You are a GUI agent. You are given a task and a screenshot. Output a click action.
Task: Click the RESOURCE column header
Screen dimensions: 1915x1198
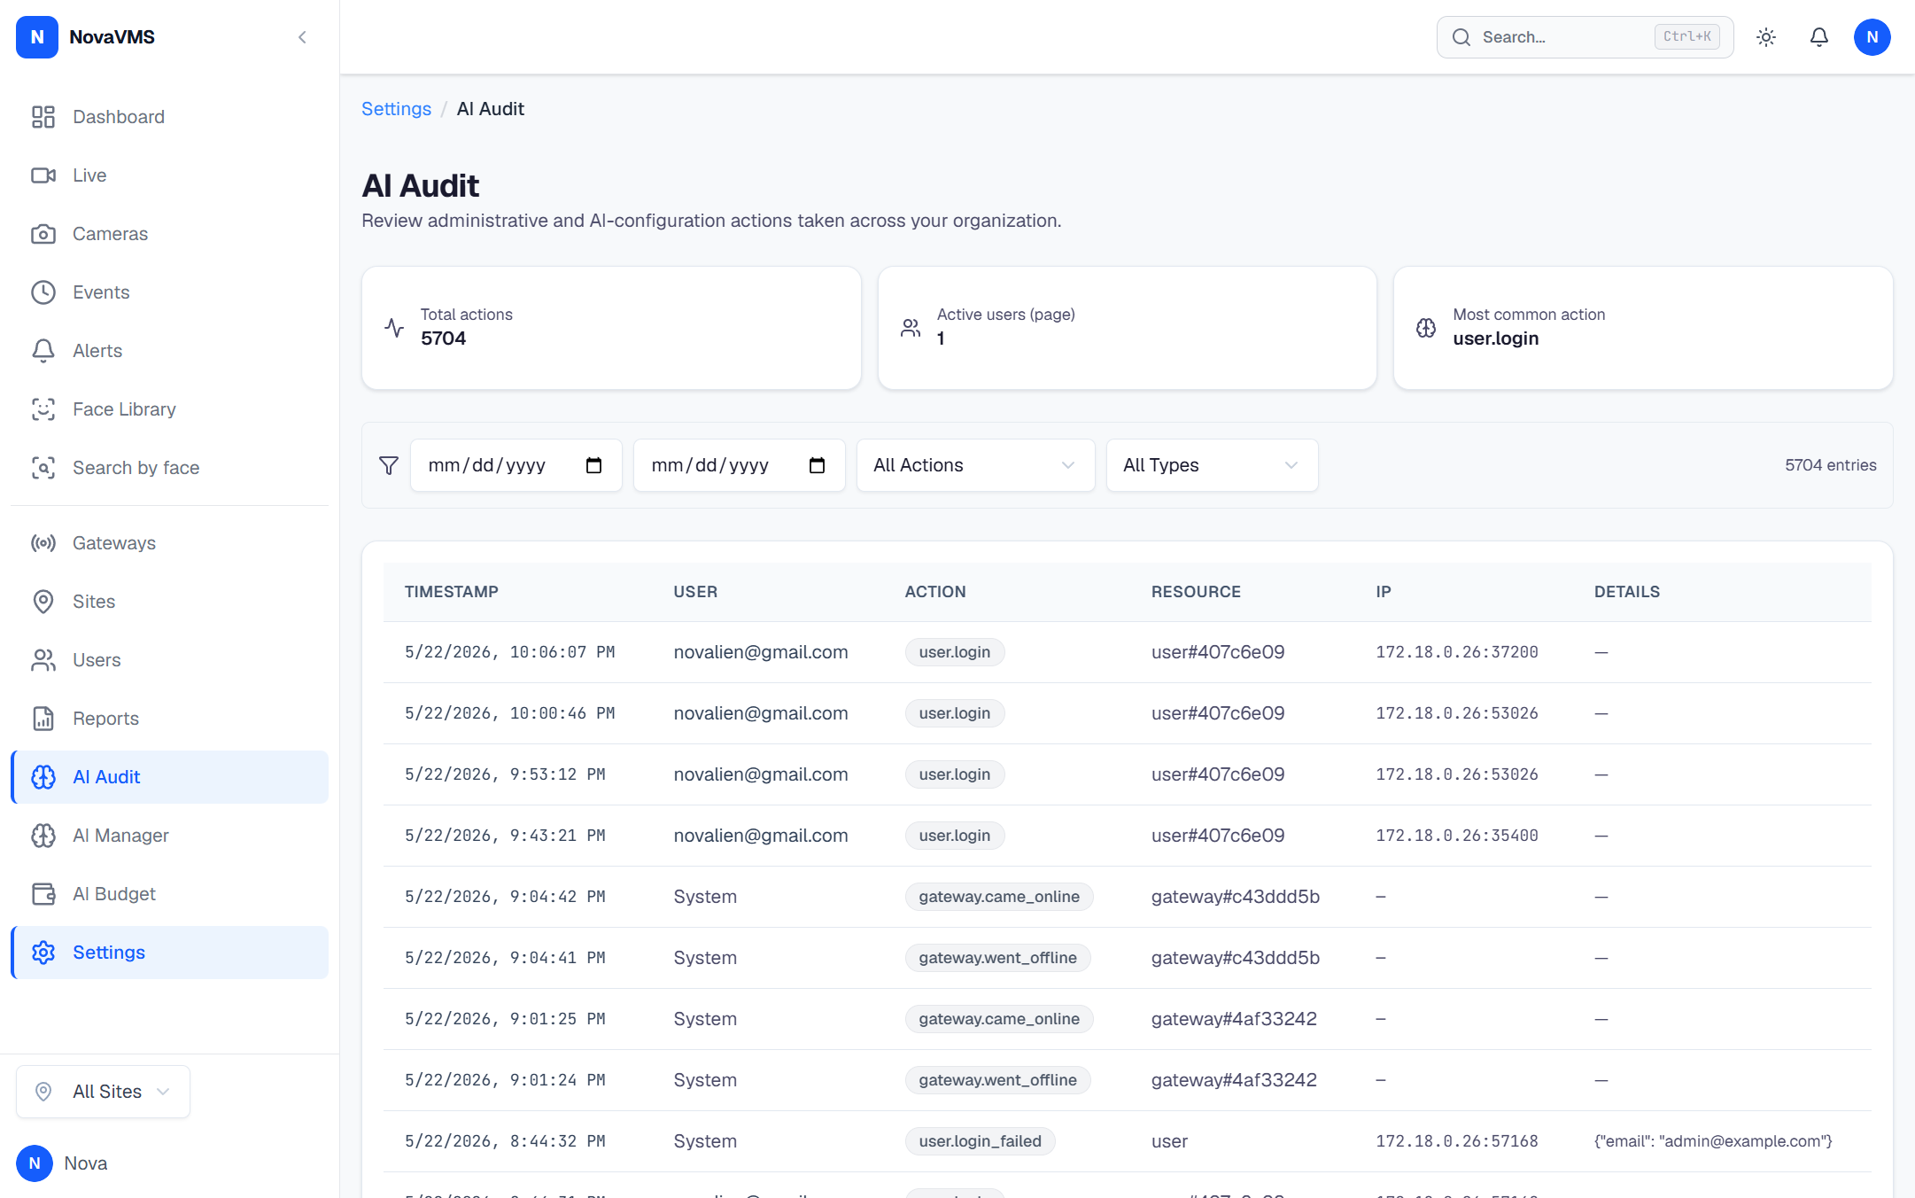pos(1196,592)
